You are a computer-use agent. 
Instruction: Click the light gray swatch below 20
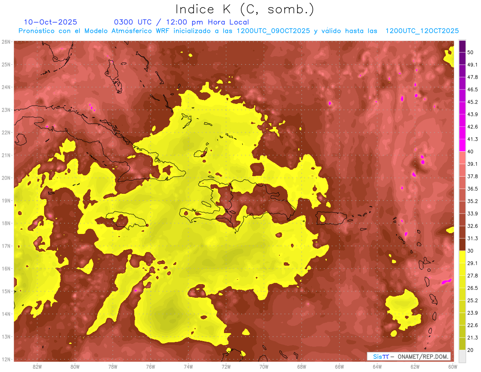coord(463,356)
